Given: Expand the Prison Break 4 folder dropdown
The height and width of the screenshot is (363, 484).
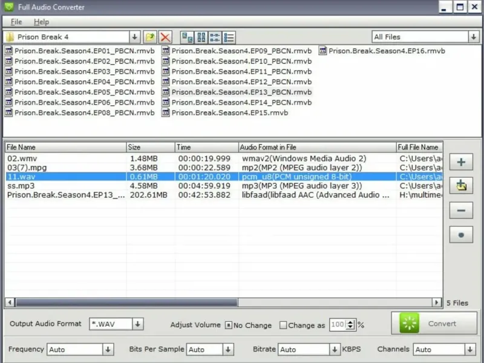Looking at the screenshot, I should point(134,37).
